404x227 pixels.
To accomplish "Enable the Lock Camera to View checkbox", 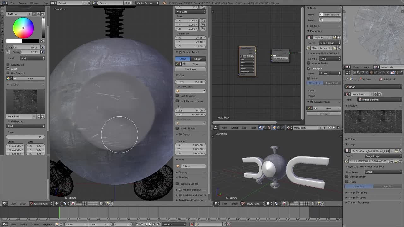I will (177, 101).
